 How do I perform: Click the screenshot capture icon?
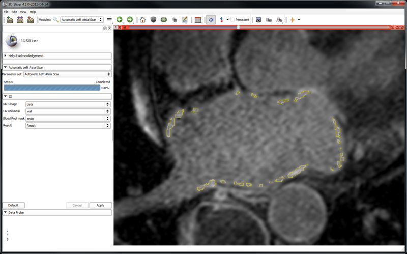pos(258,20)
